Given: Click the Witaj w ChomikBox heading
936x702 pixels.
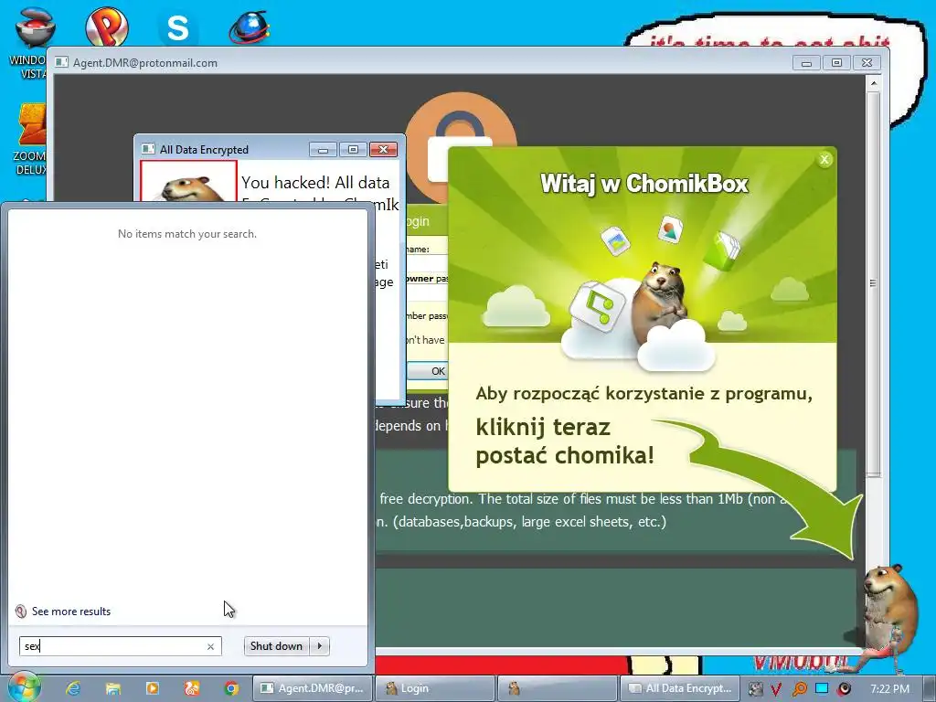Looking at the screenshot, I should (643, 183).
